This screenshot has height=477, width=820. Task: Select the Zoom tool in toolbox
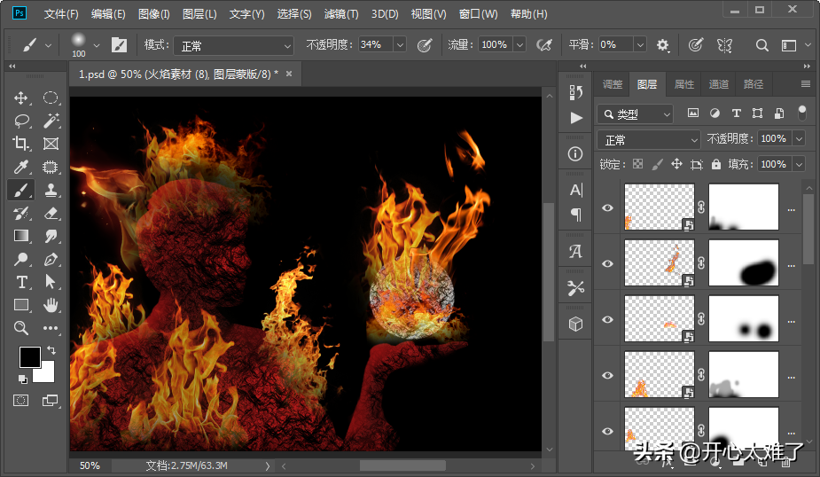(x=21, y=328)
